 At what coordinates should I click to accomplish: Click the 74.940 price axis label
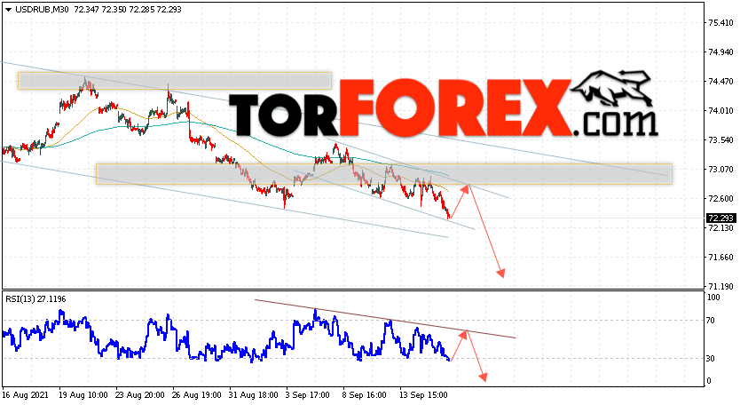click(721, 52)
